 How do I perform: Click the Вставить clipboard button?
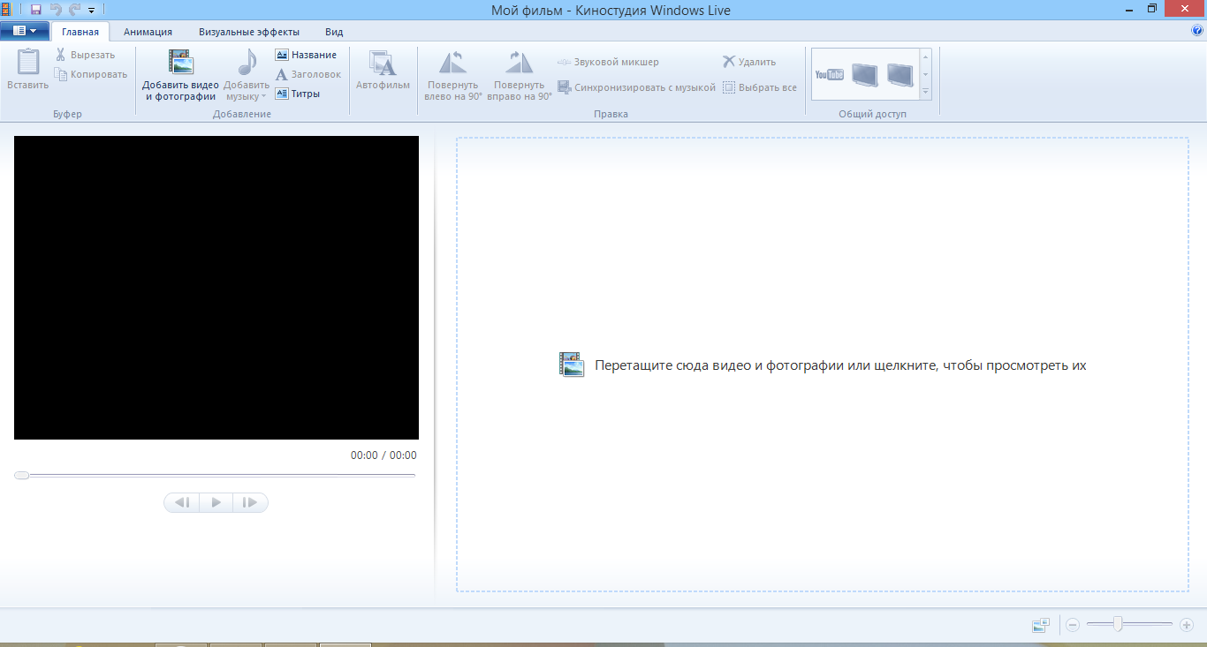tap(28, 70)
